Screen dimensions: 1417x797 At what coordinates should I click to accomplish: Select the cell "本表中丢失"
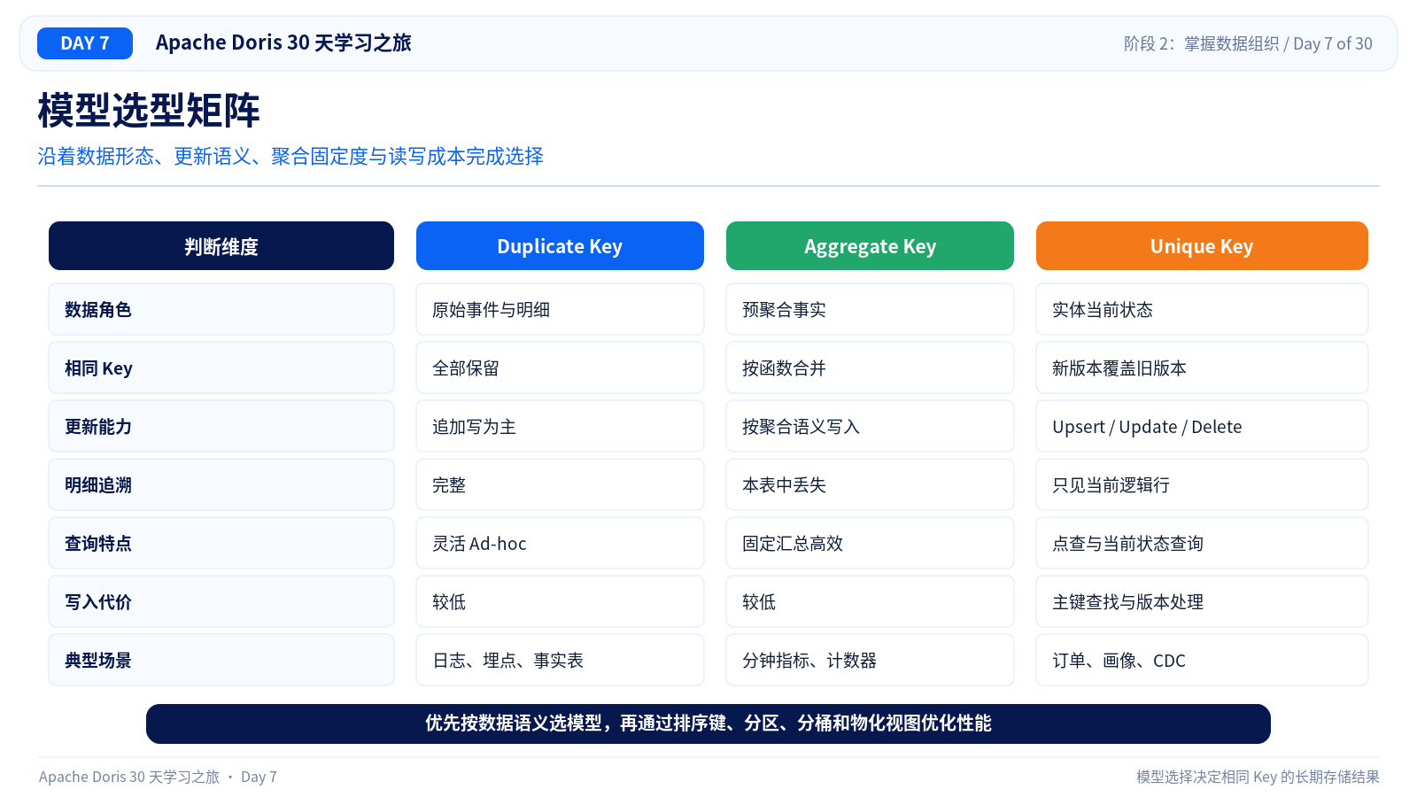click(870, 484)
